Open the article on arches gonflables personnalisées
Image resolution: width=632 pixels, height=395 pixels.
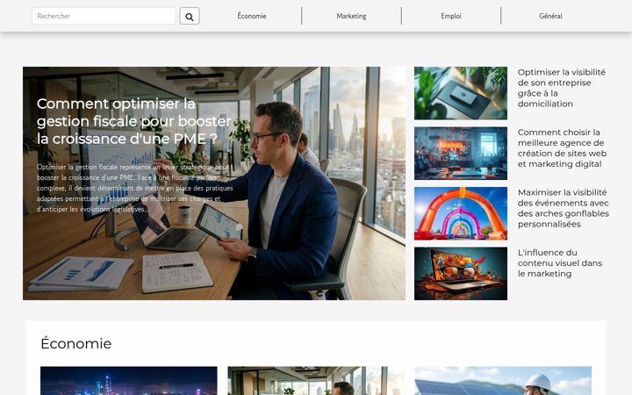click(563, 208)
